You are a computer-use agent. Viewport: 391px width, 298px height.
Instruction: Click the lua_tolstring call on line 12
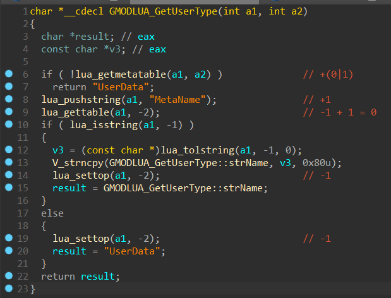(198, 150)
